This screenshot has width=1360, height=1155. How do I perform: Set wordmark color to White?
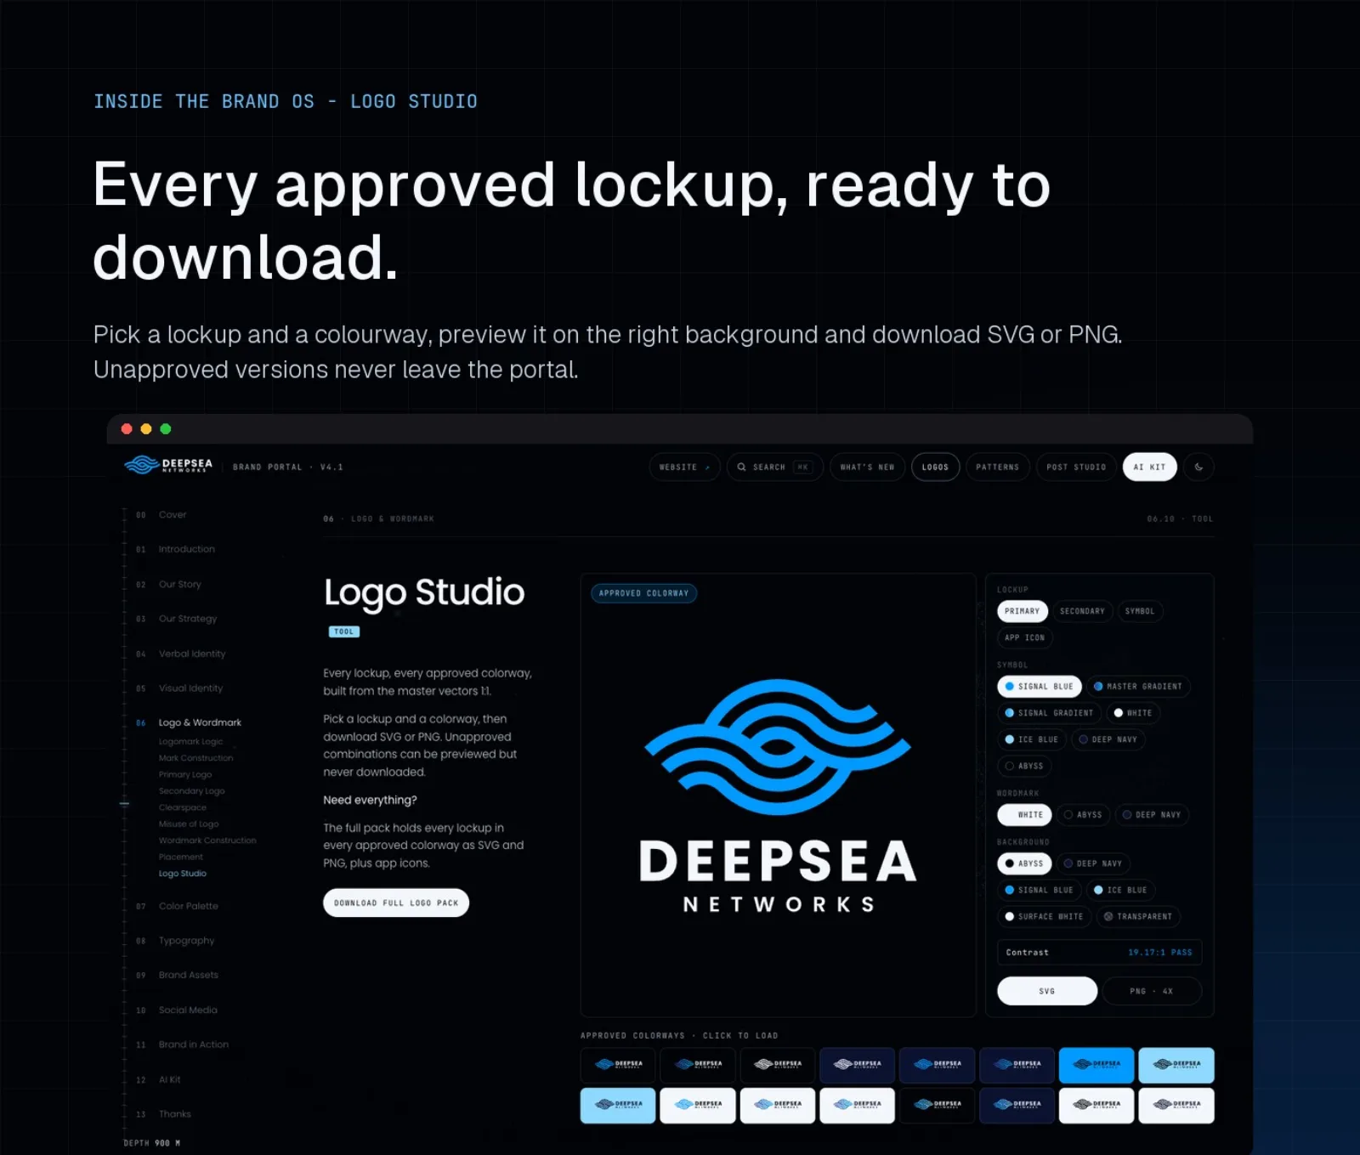pos(1024,814)
